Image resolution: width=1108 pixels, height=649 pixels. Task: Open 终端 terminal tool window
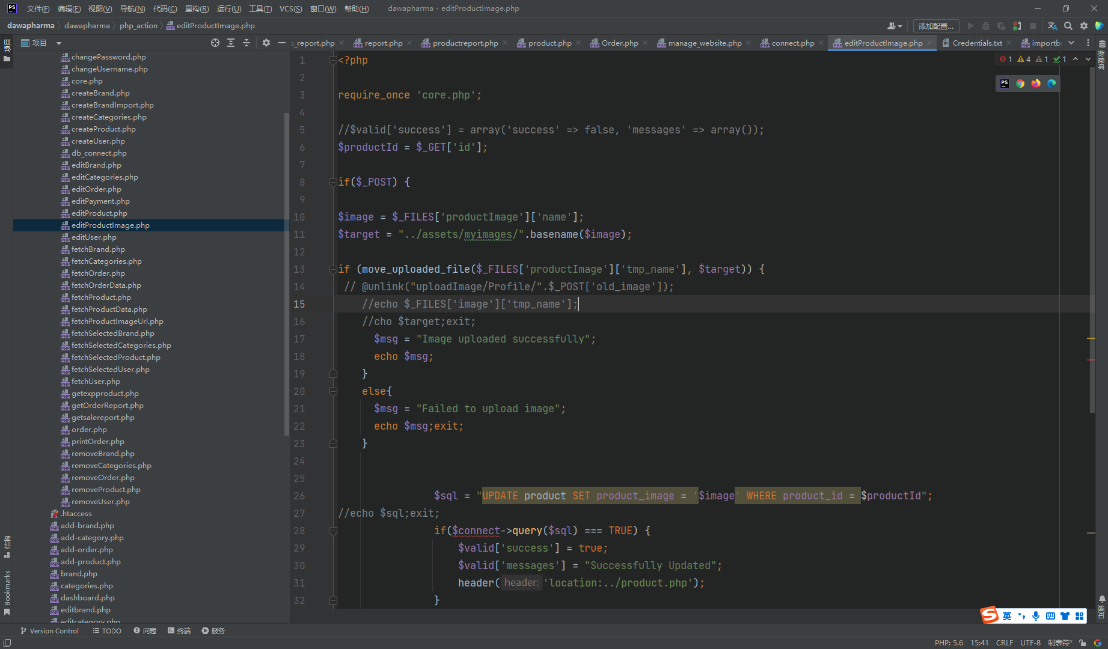point(179,630)
